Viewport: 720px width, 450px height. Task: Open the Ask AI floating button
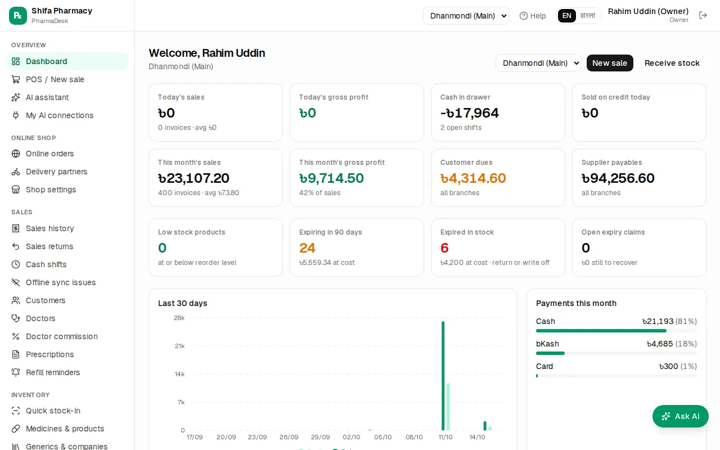pos(681,416)
